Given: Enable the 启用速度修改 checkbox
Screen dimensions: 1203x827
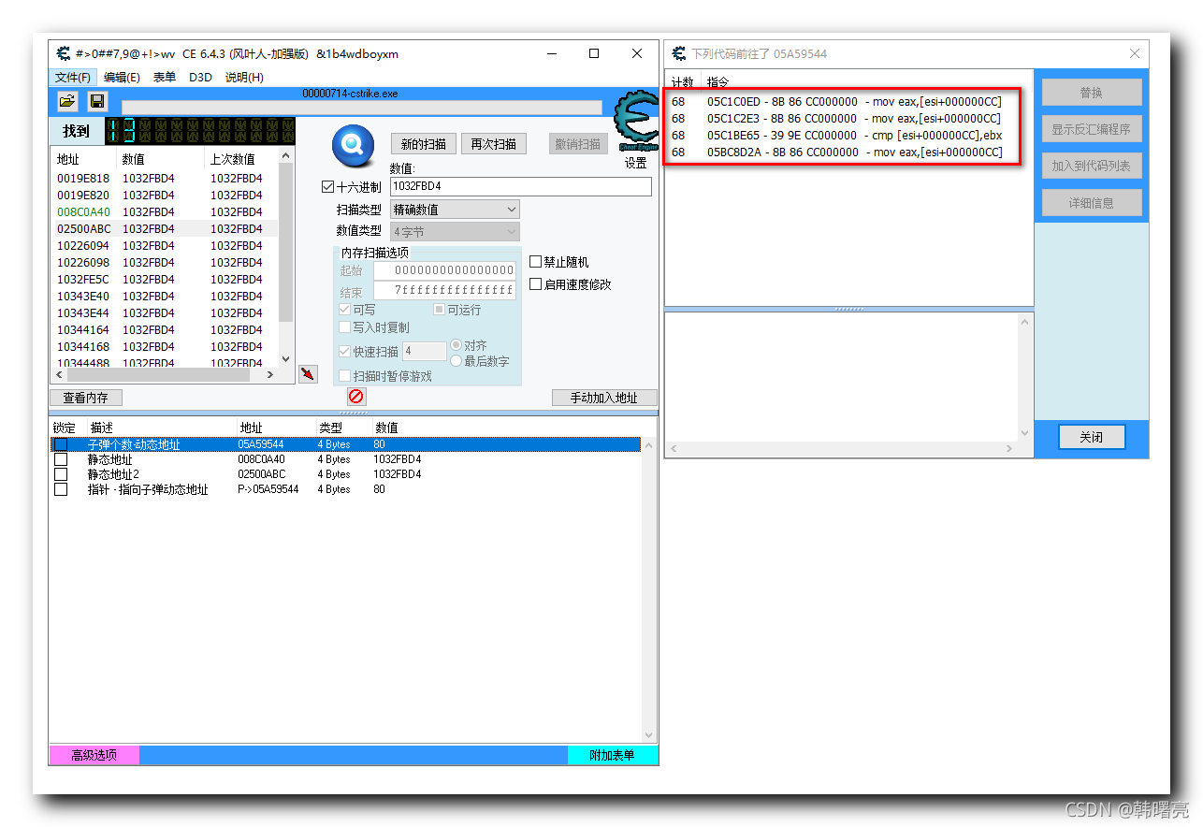Looking at the screenshot, I should pyautogui.click(x=536, y=284).
